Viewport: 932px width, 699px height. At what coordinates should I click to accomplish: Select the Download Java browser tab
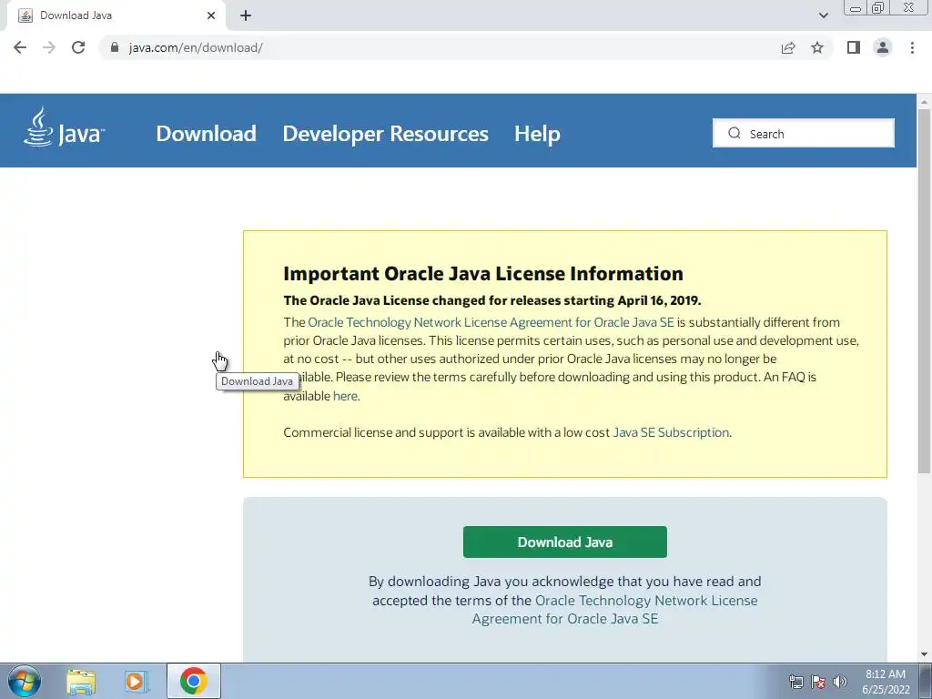click(x=116, y=15)
